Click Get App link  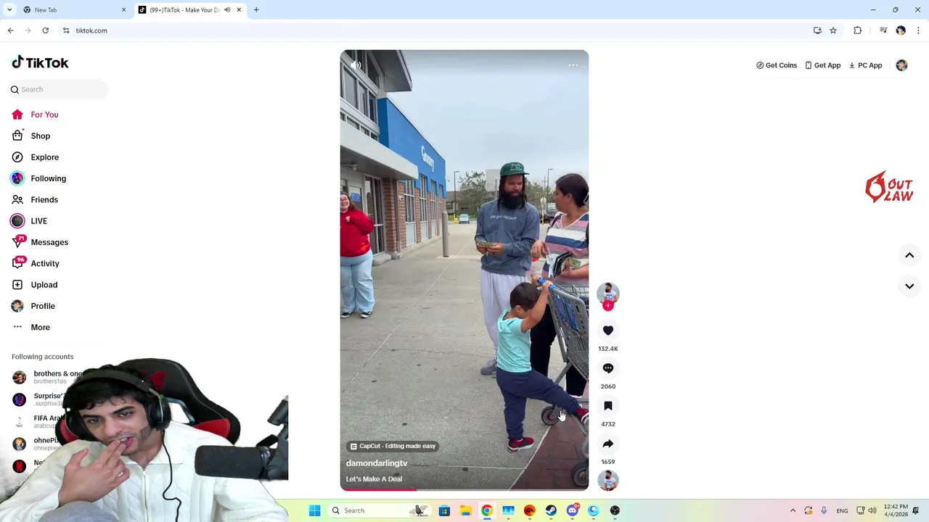pos(822,65)
